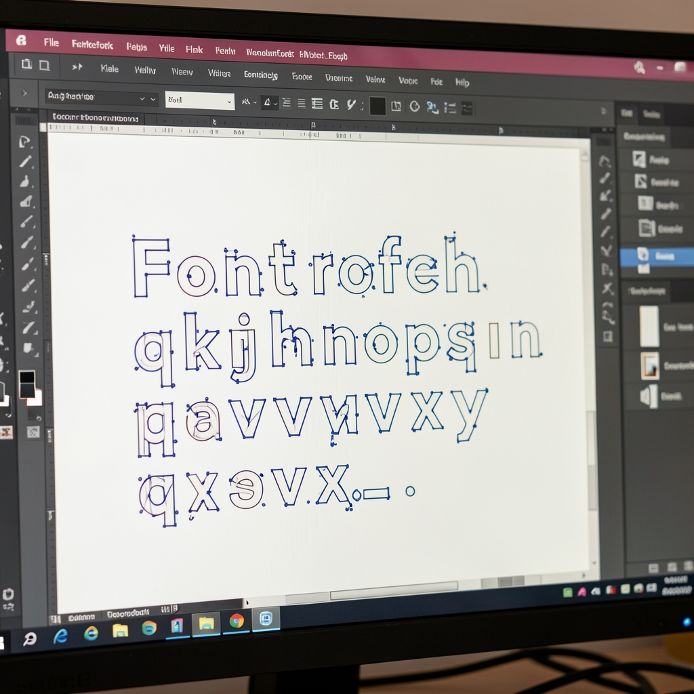This screenshot has height=694, width=694.
Task: Click the orange-framed picture thumbnail
Action: [650, 365]
